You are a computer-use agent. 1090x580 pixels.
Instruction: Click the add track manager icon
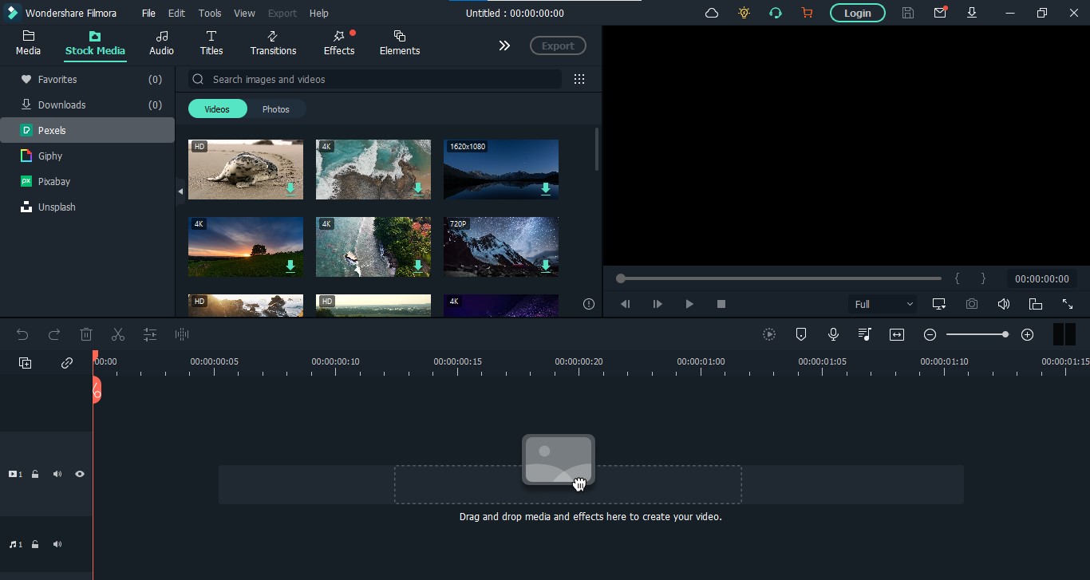[x=26, y=363]
